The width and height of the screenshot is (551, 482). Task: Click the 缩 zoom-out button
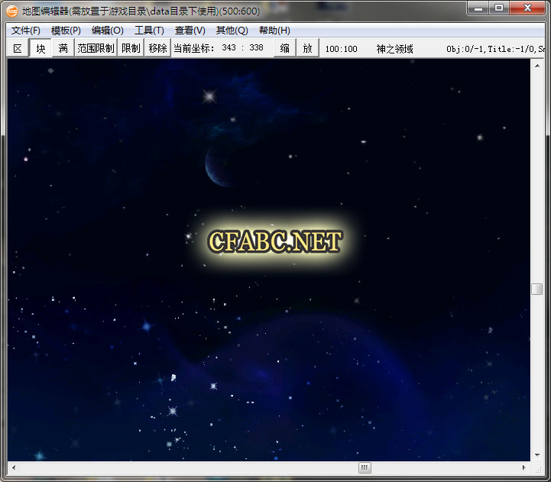pyautogui.click(x=284, y=48)
